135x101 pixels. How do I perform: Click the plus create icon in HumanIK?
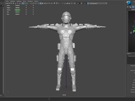[128, 7]
